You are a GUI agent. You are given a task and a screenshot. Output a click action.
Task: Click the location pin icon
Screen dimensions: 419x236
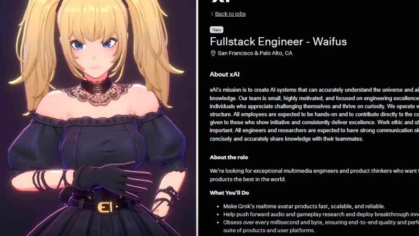[x=213, y=53]
